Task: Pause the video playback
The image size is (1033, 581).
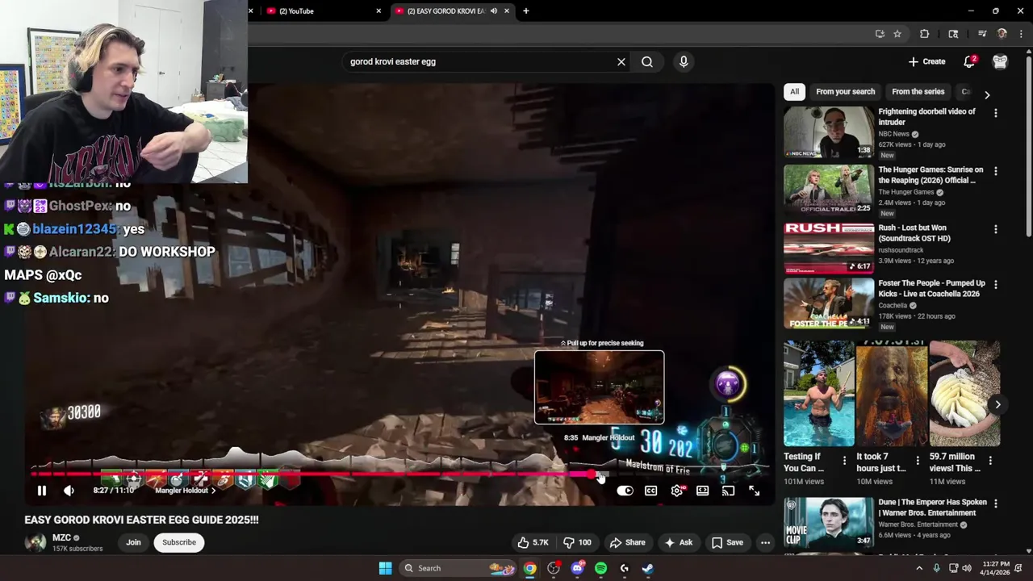Action: (x=42, y=491)
